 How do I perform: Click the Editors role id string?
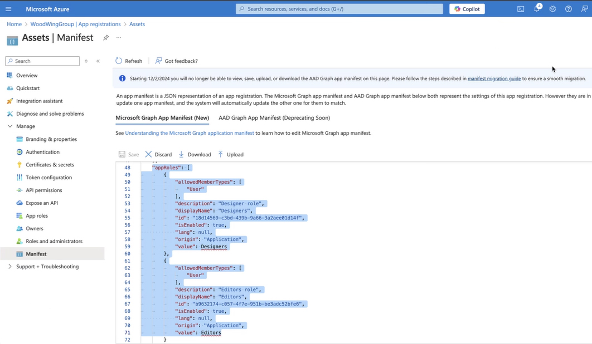pos(248,303)
